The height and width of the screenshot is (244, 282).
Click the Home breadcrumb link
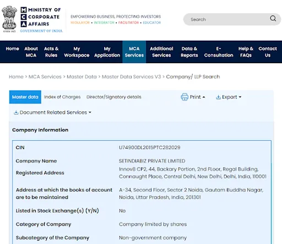tap(16, 77)
